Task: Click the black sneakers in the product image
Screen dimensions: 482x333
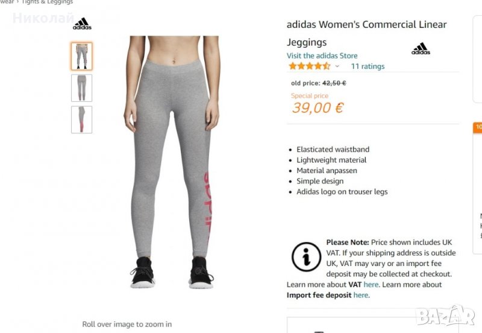Action: [172, 273]
